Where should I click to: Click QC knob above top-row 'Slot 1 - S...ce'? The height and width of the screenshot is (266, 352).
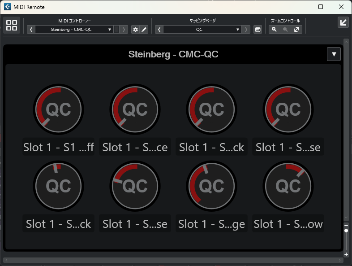[x=135, y=109]
